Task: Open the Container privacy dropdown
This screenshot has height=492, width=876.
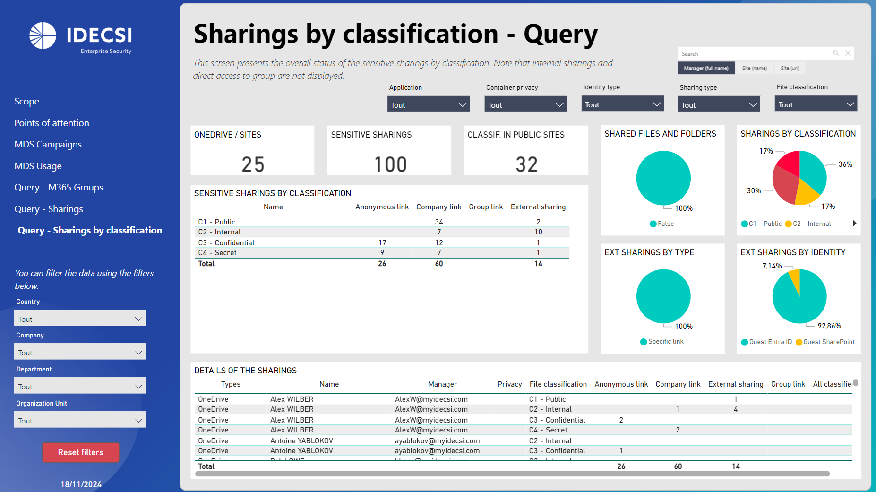Action: click(525, 104)
